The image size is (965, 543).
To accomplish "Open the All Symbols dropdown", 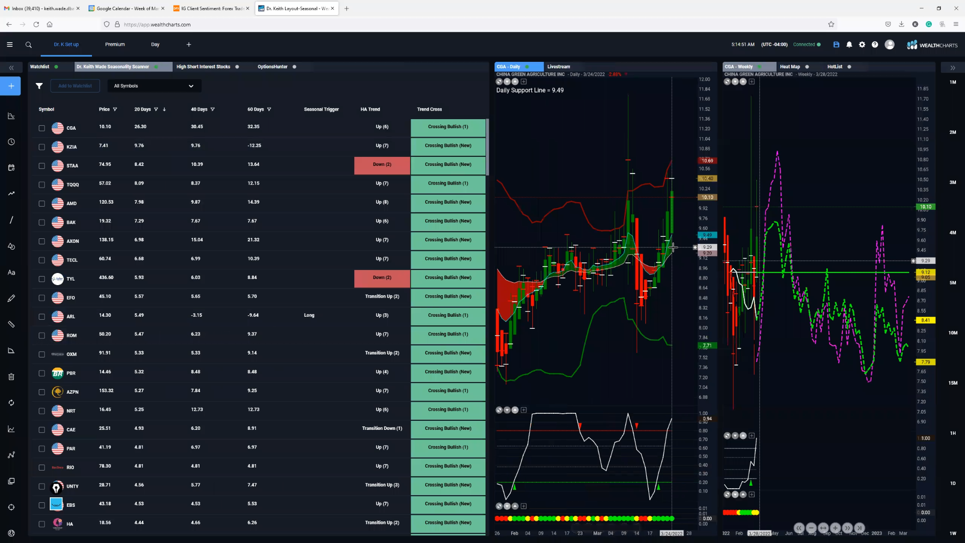I will click(x=154, y=86).
